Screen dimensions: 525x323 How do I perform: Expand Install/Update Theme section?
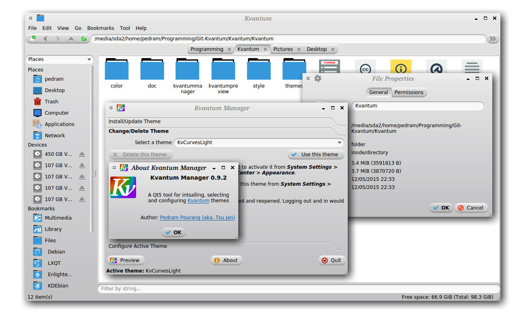click(226, 121)
